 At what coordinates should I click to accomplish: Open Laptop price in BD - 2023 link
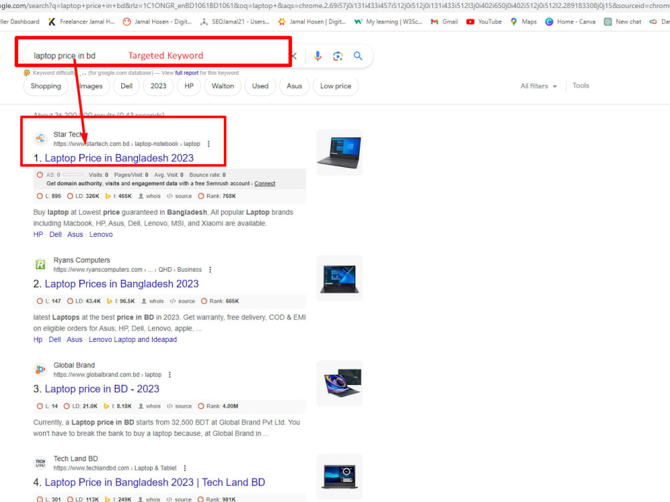pyautogui.click(x=102, y=390)
